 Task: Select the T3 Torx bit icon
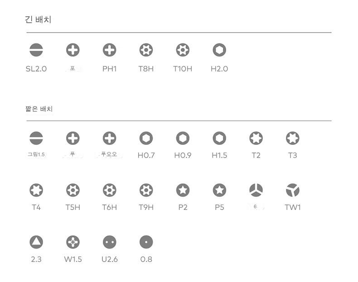tap(293, 138)
